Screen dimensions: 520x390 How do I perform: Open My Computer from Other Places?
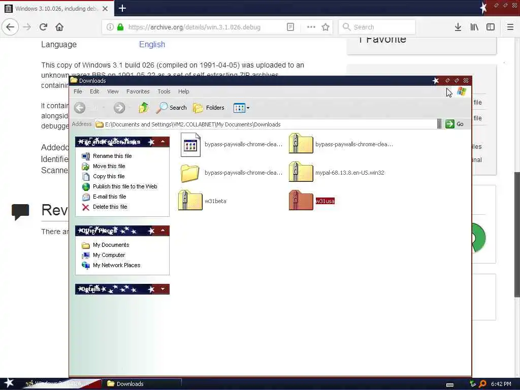point(109,255)
